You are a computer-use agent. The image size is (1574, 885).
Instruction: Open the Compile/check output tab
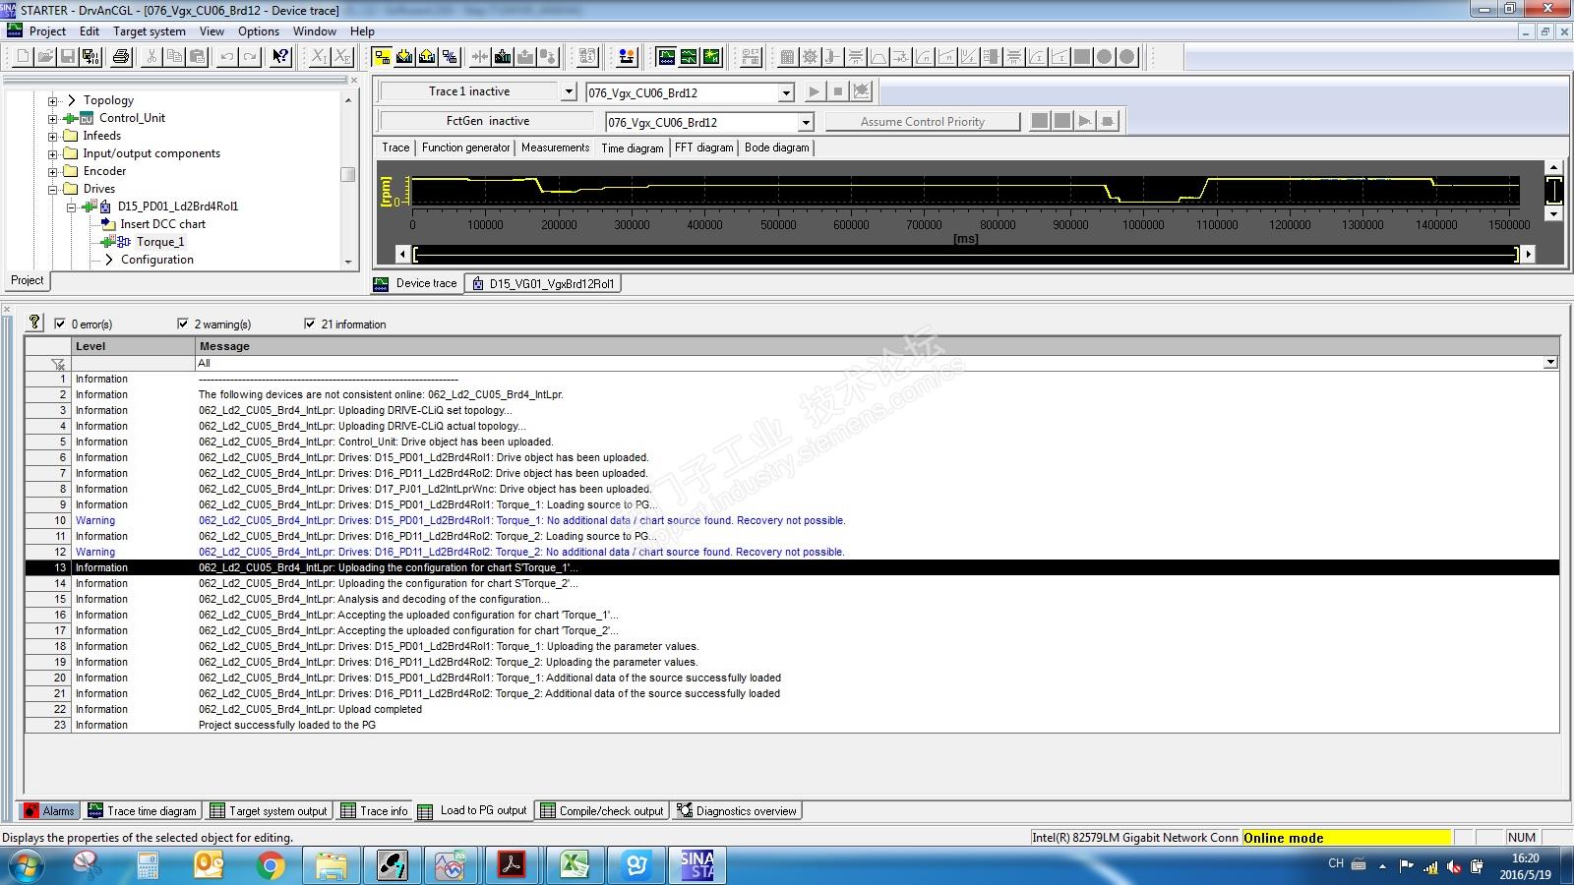pos(602,811)
